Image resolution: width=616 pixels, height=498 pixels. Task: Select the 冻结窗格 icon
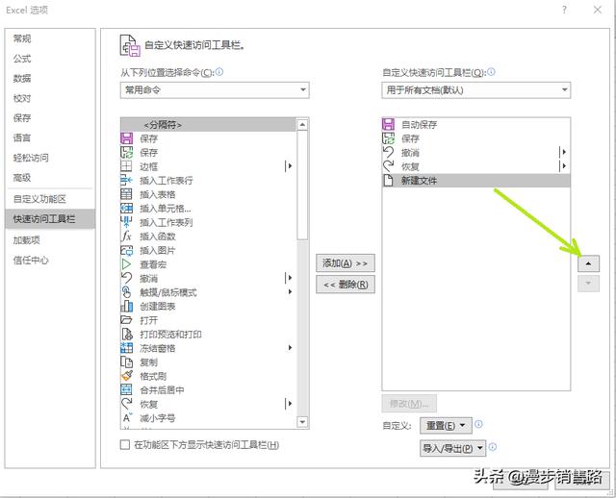pos(126,348)
